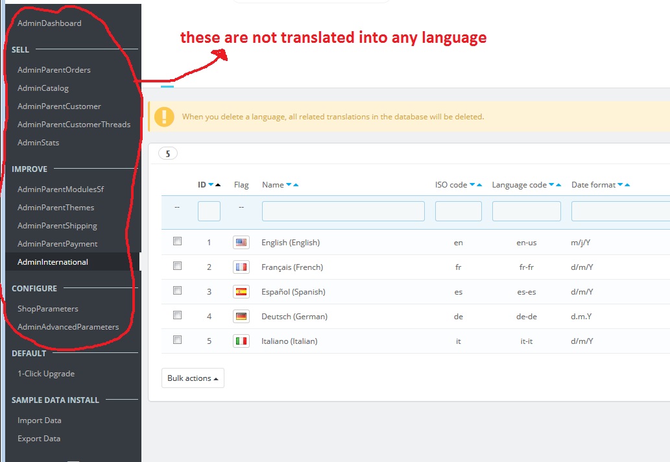Open the AdminParentOrders menu item
Image resolution: width=670 pixels, height=462 pixels.
(54, 70)
